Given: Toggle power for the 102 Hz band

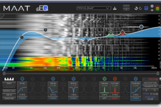Looking at the screenshot, I should (x=53, y=79).
